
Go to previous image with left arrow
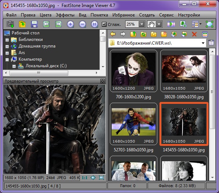[x=46, y=24]
